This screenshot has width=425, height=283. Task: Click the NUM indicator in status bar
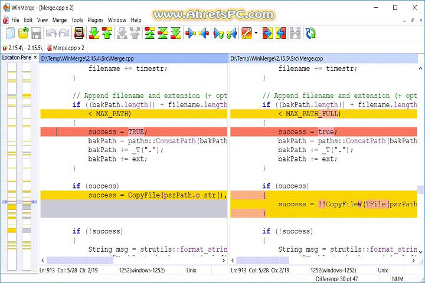pyautogui.click(x=398, y=279)
